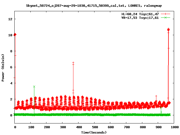
Task: Click red spike peak near 370 seconds
Action: (x=73, y=62)
